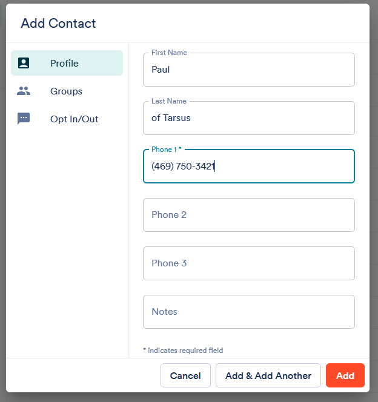Cancel adding the contact

(x=185, y=375)
